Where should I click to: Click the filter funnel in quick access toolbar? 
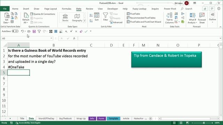tap(39, 31)
